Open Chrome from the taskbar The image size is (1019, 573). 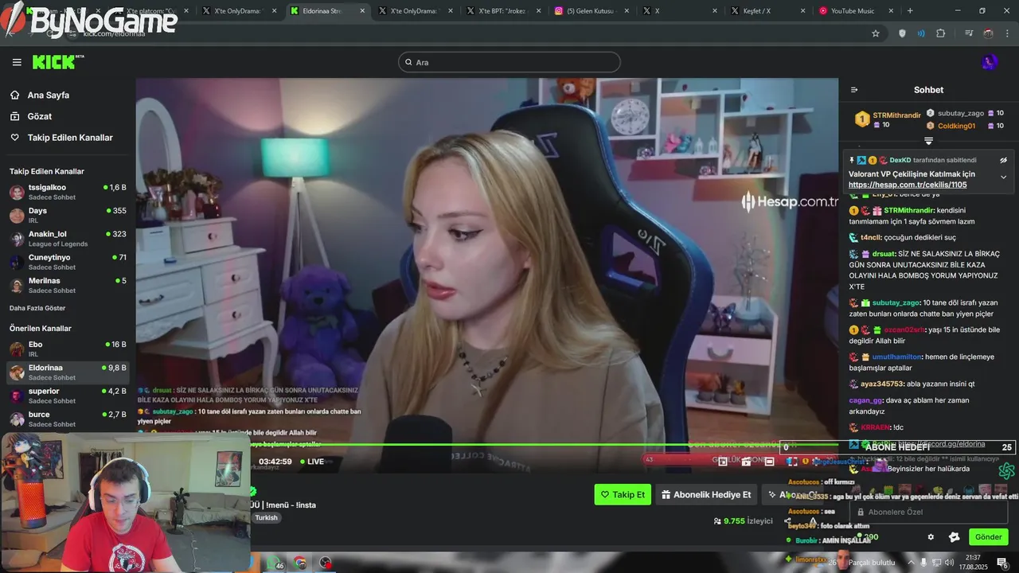(x=300, y=563)
